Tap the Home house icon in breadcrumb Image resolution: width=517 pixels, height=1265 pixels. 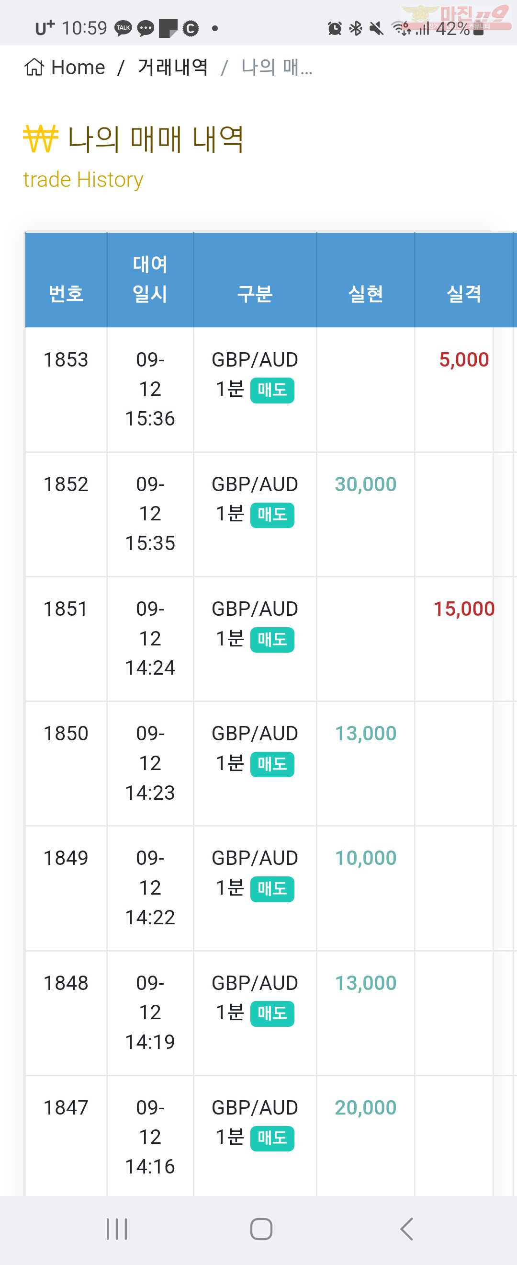[34, 67]
